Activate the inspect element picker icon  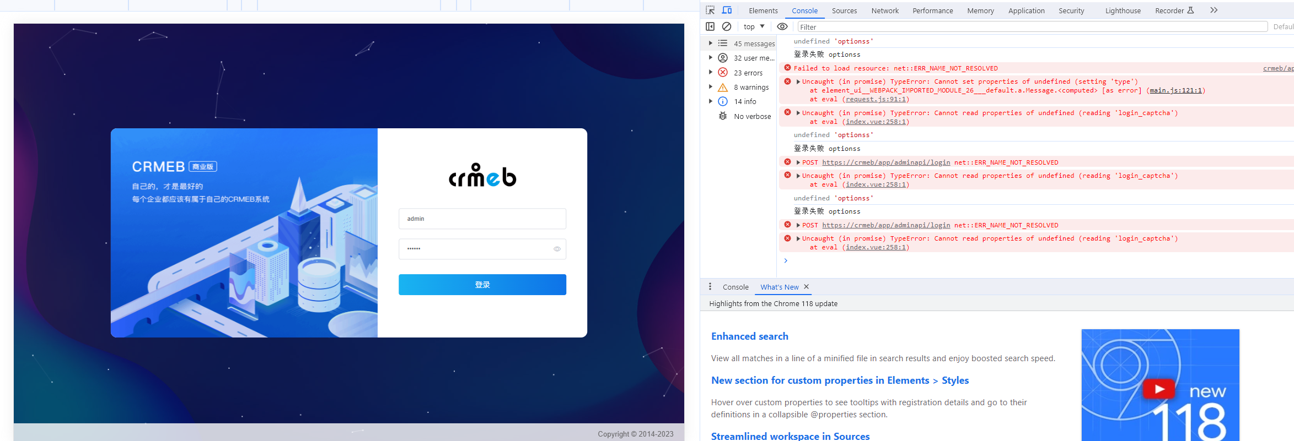(710, 10)
